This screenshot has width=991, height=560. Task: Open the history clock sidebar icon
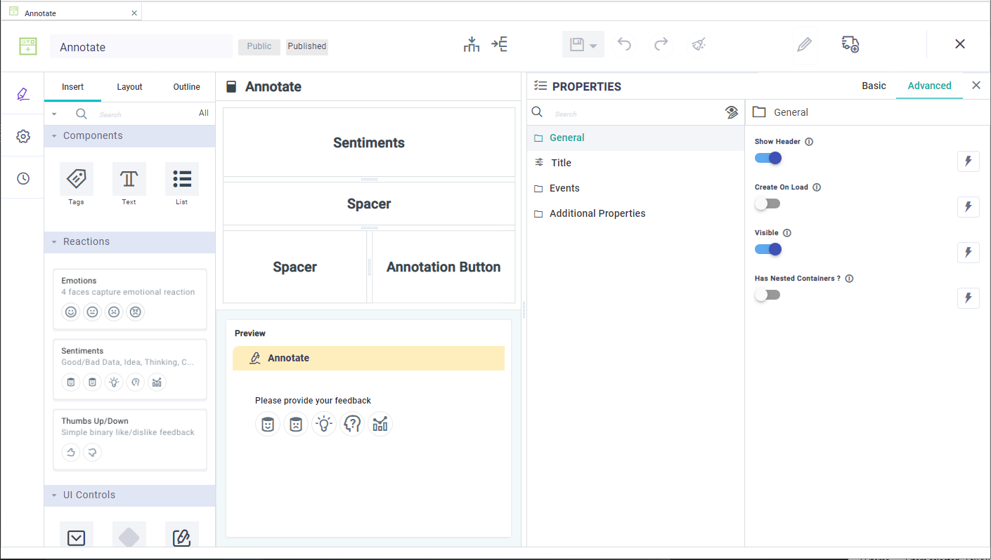pos(23,178)
